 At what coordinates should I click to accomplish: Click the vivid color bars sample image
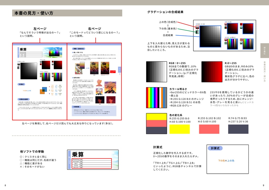[157, 98]
